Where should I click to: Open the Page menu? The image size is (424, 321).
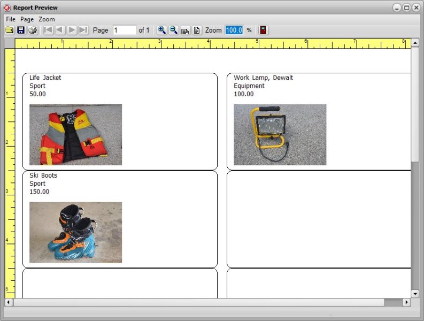pos(27,19)
